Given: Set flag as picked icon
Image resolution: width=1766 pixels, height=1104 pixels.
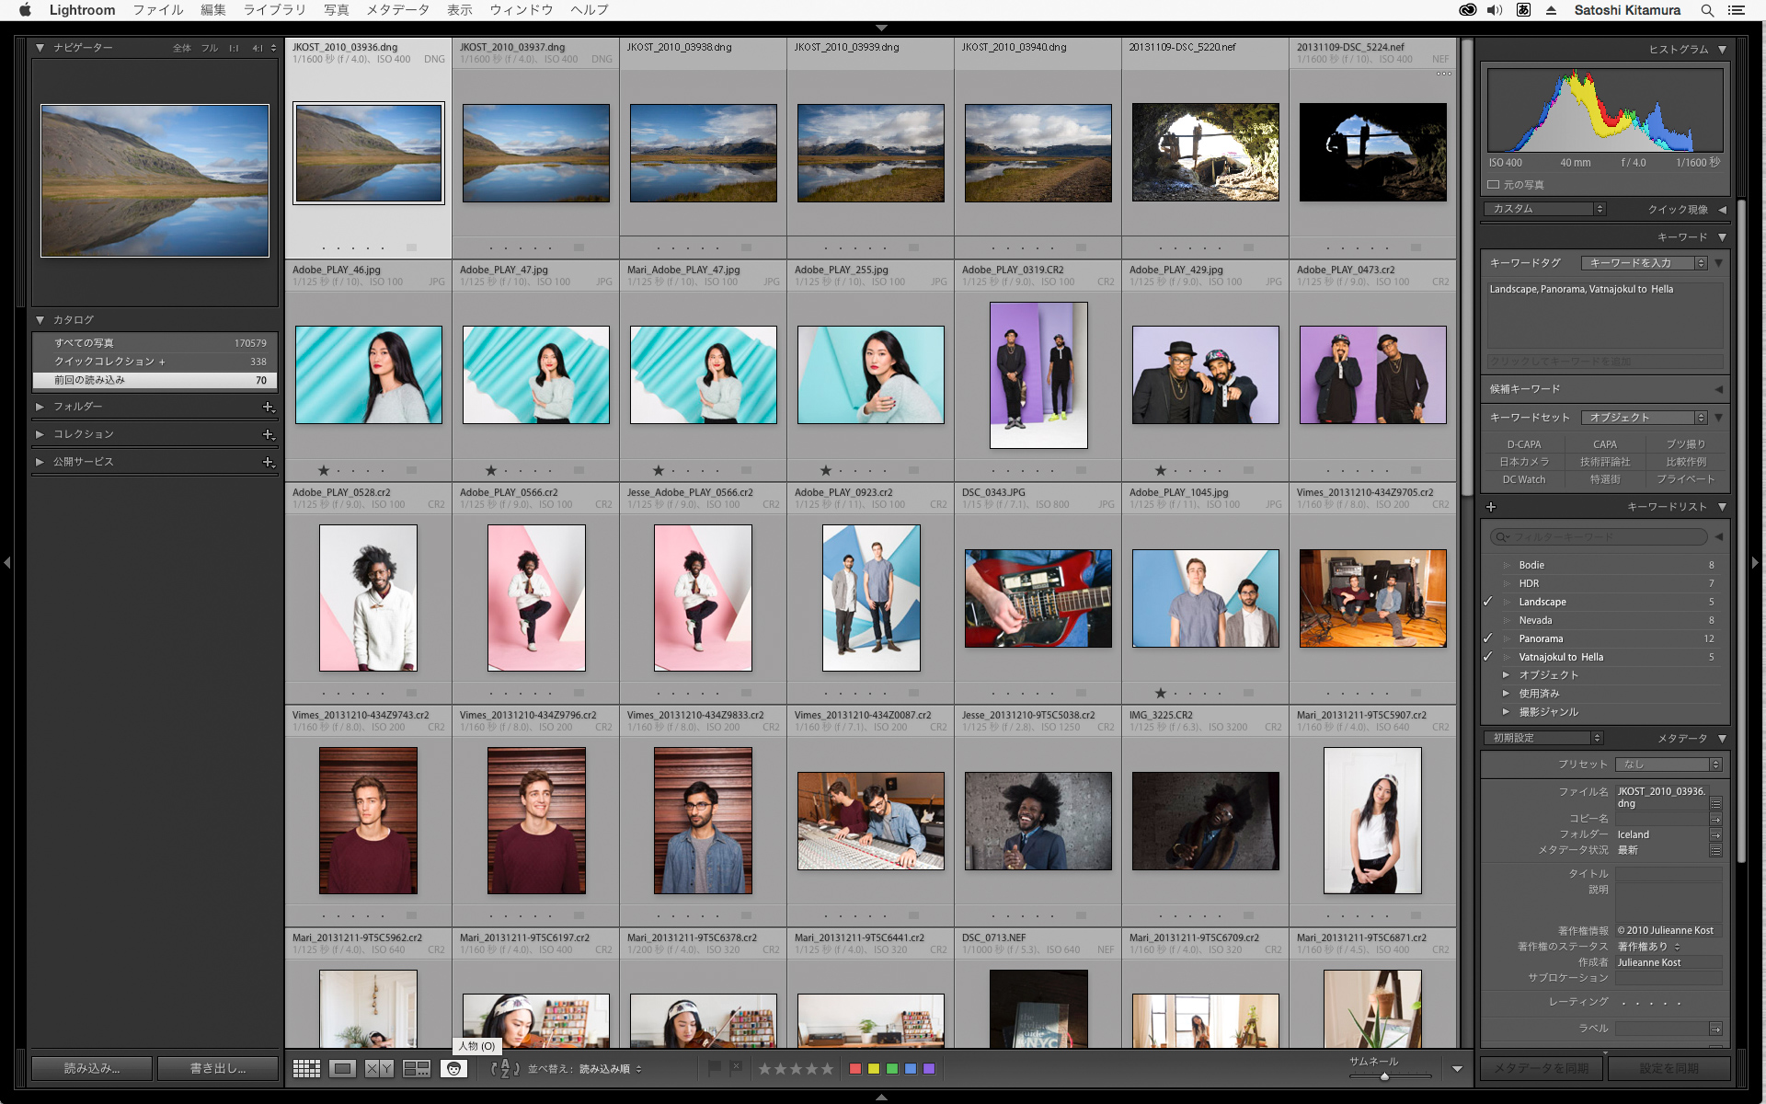Looking at the screenshot, I should [715, 1068].
